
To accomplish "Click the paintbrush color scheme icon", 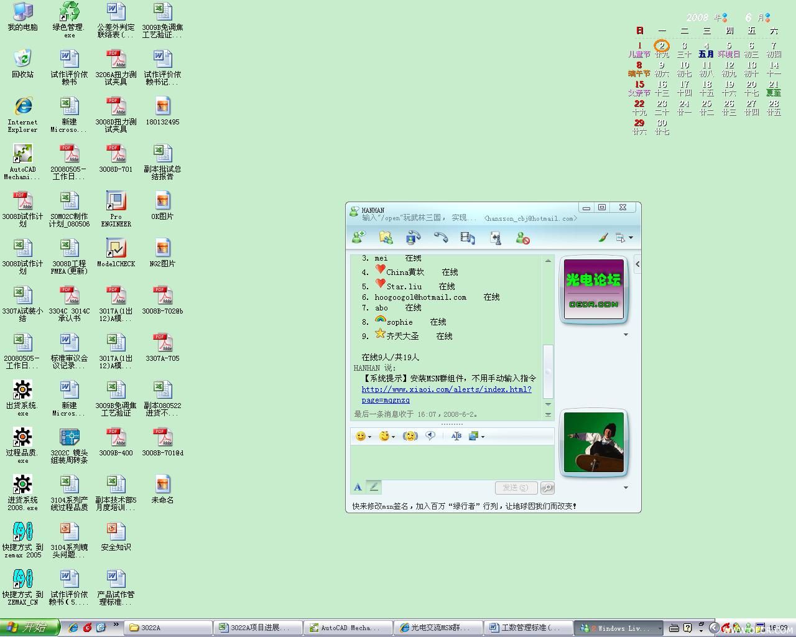I will pos(603,238).
